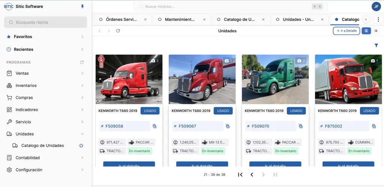Select the F509070 unit number field
The width and height of the screenshot is (384, 187).
(271, 126)
